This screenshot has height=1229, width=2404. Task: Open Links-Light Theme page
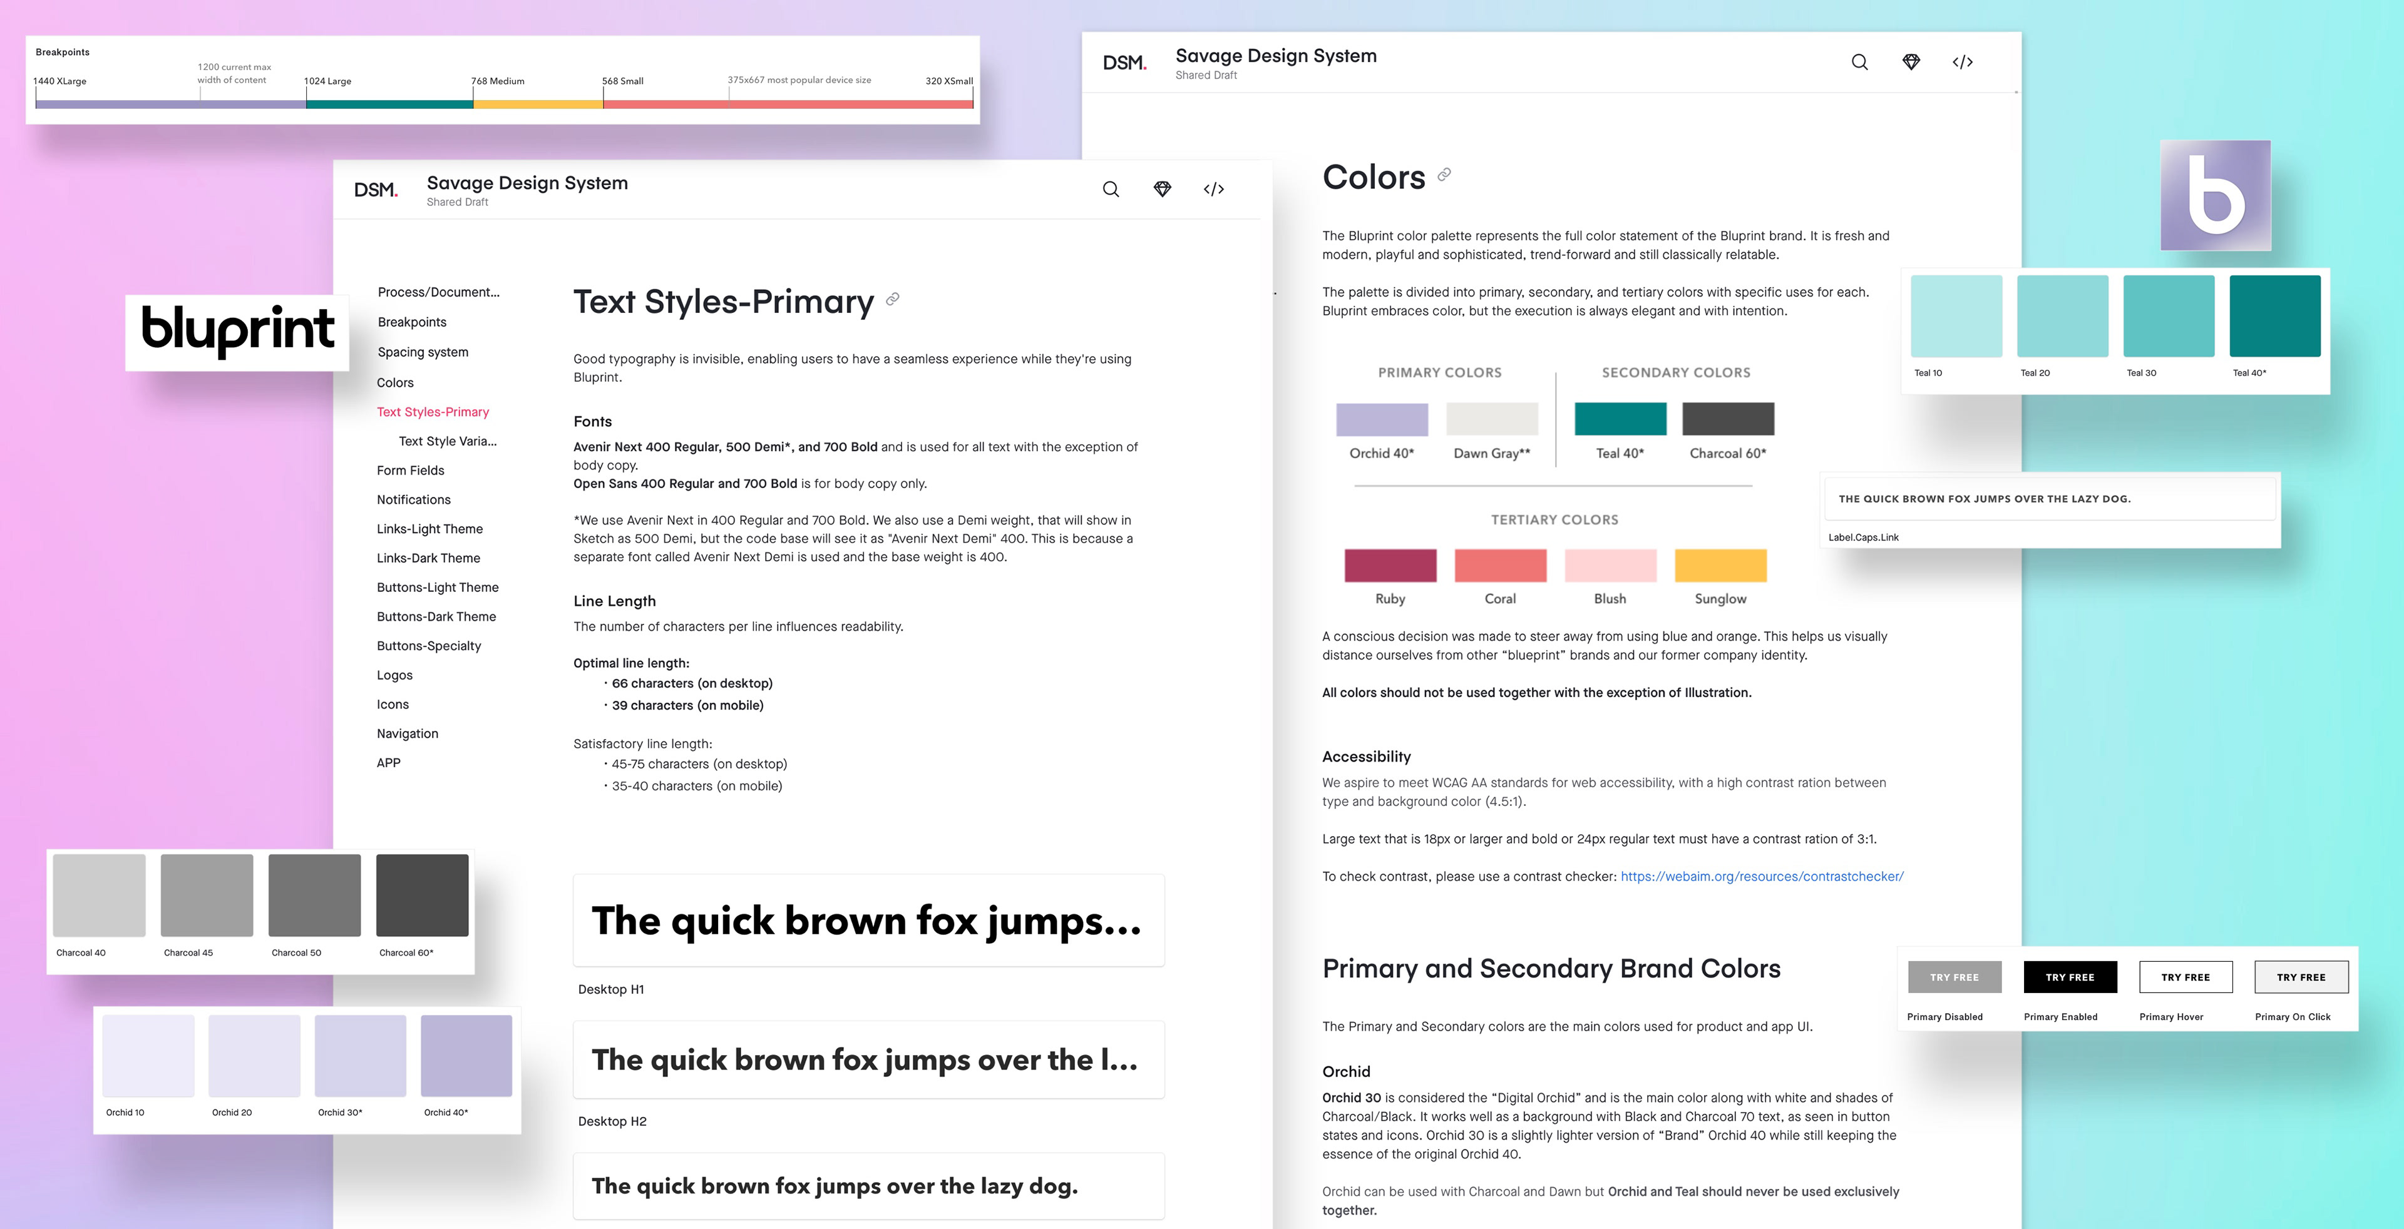(x=430, y=529)
